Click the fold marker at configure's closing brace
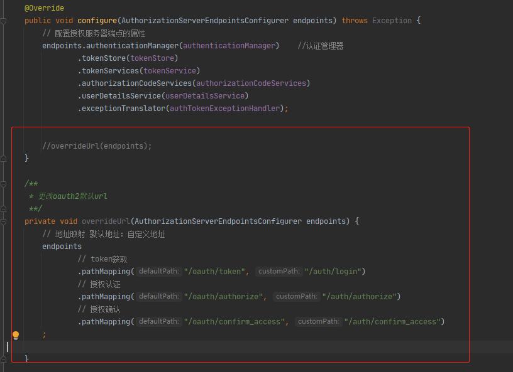Screen dimensions: 513x372 point(4,159)
